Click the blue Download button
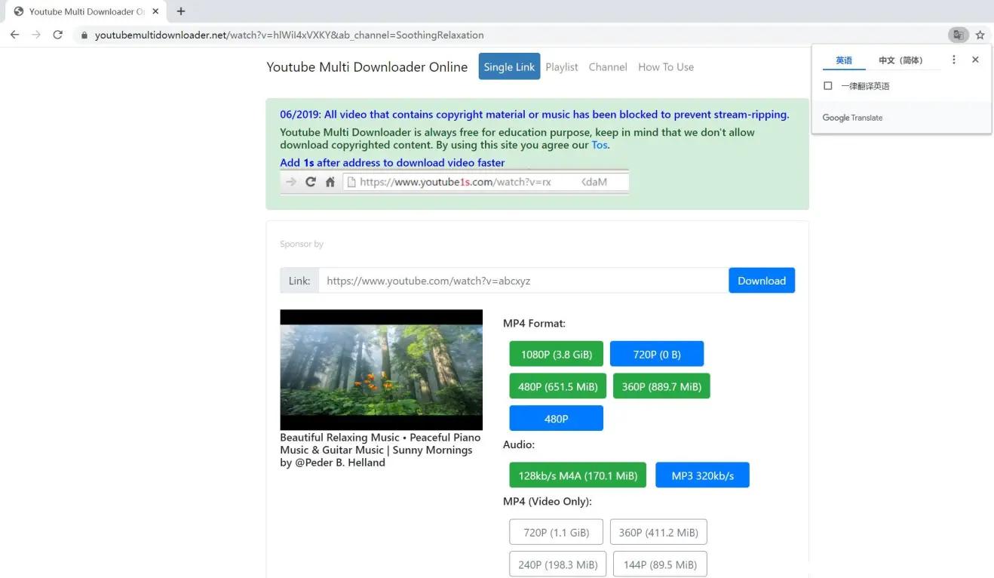The height and width of the screenshot is (578, 994). (x=762, y=280)
